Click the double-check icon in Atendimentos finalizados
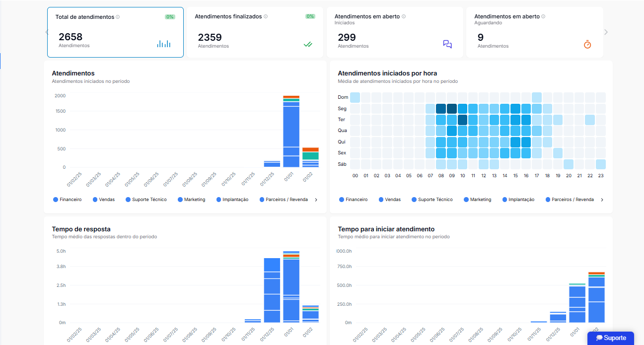 tap(308, 44)
